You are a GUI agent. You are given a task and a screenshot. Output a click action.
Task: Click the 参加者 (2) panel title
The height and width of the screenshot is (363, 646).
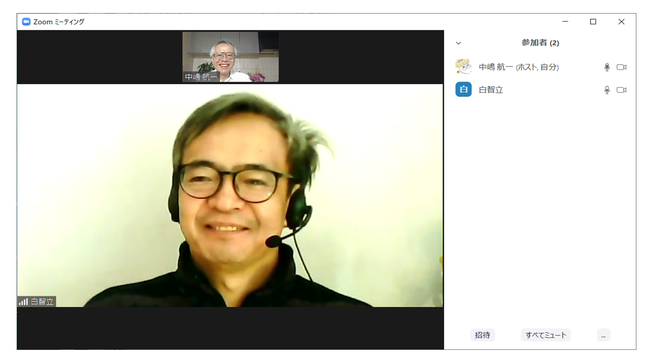pyautogui.click(x=540, y=43)
